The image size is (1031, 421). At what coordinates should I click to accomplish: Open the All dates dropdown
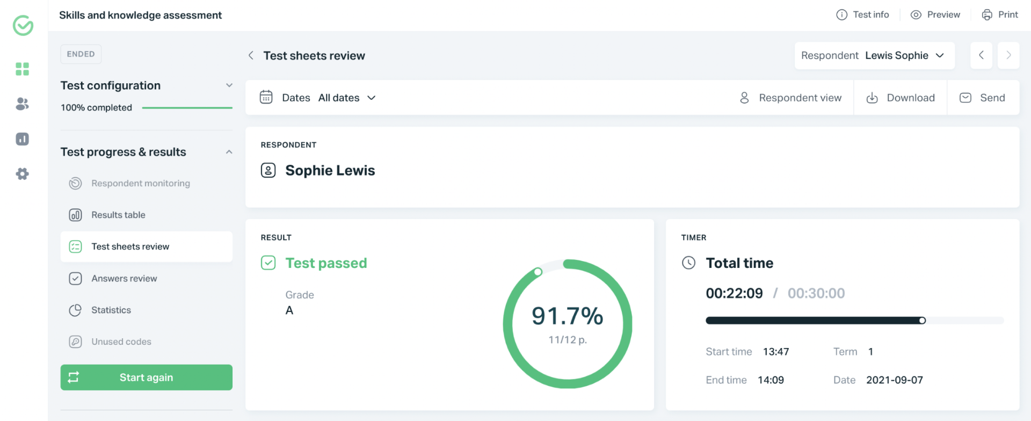click(347, 98)
